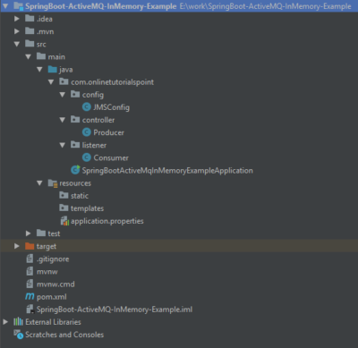Image resolution: width=358 pixels, height=348 pixels.
Task: Collapse the config package arrow
Action: click(x=63, y=95)
